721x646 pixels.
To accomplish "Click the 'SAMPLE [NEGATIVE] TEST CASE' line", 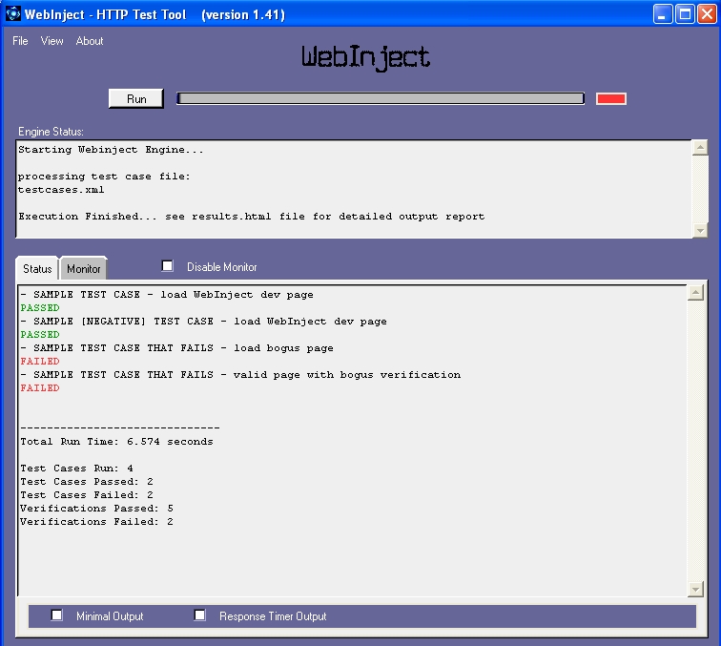I will (x=204, y=322).
